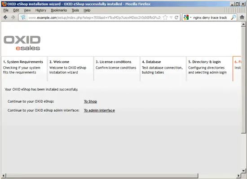Select step 4. Database
Viewport: 247px width, 179px height.
[x=163, y=69]
